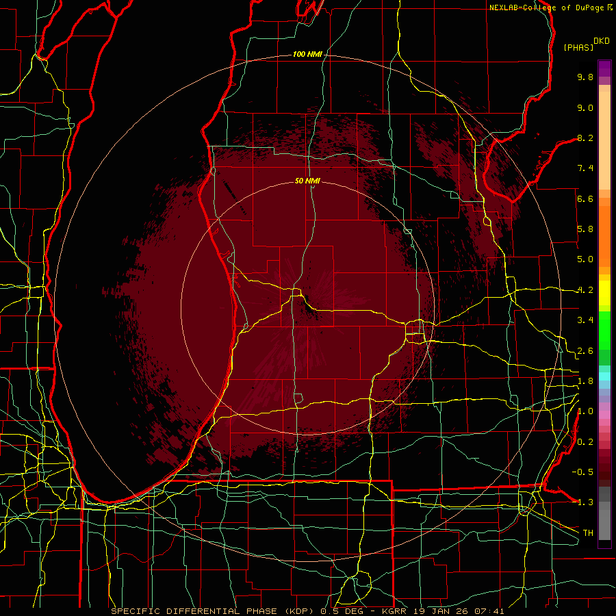Click the 2.6 scale value
This screenshot has height=616, width=616.
click(x=585, y=351)
